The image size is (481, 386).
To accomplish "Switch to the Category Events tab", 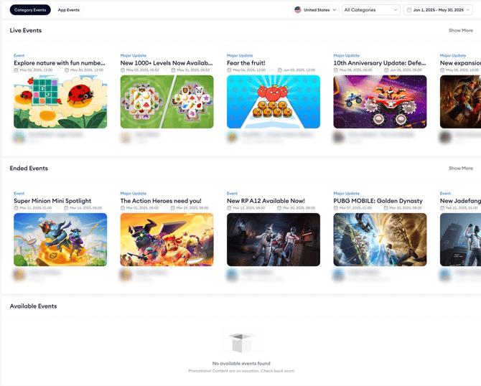I will pos(30,10).
